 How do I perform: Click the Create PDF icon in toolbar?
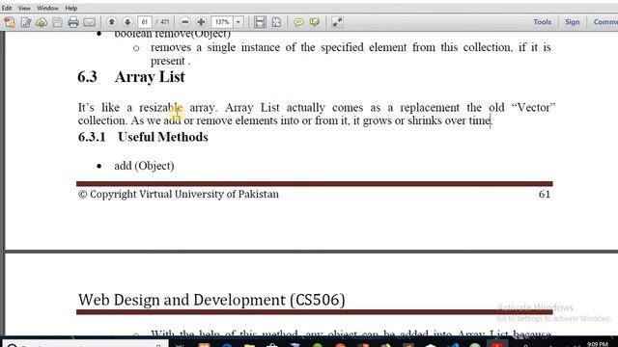[x=10, y=22]
